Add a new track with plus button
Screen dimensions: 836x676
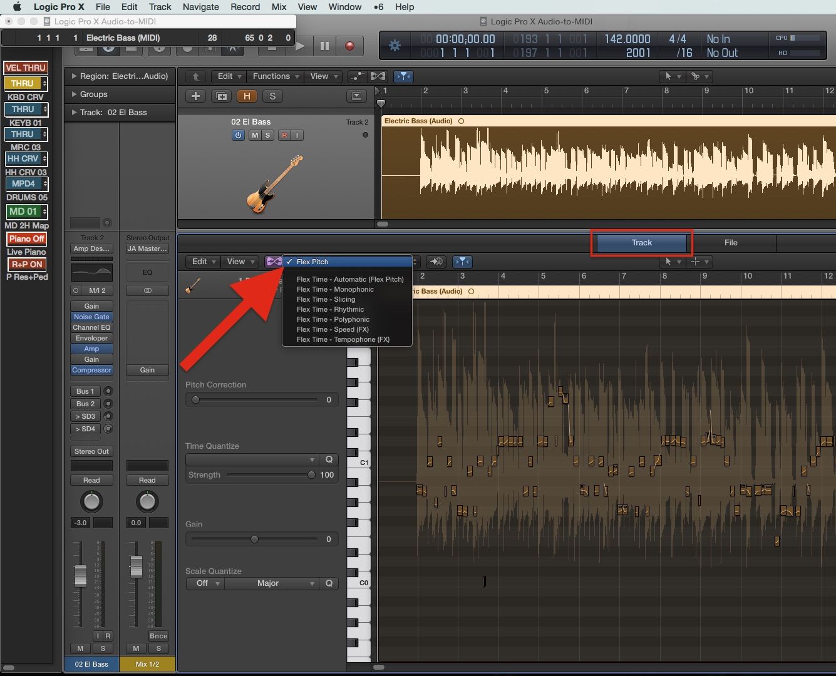196,96
